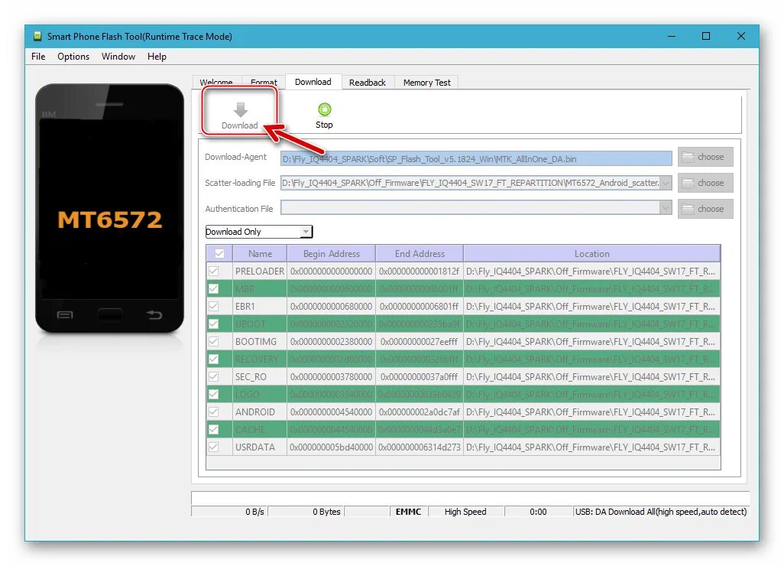Click the Name column header

point(260,253)
